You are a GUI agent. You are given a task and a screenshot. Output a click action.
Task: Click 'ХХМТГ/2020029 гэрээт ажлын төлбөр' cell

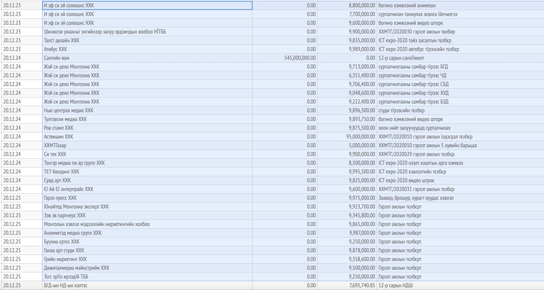pos(460,154)
